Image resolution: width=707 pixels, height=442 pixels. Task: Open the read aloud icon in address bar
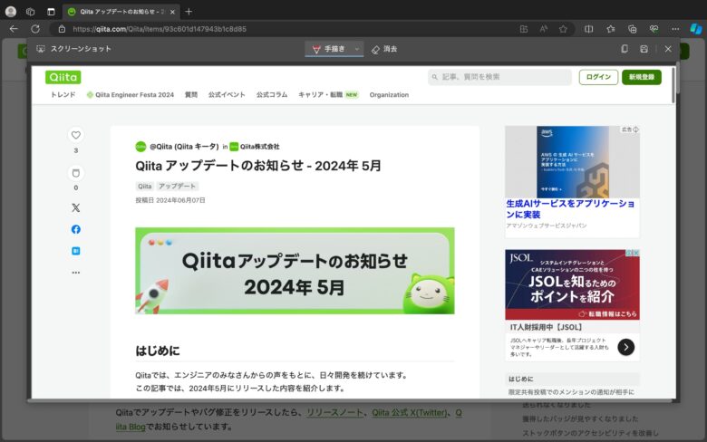pyautogui.click(x=543, y=29)
